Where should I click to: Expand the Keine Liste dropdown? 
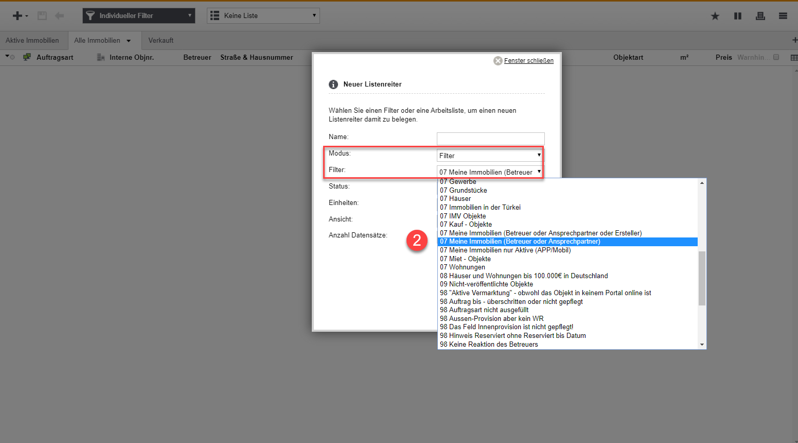coord(263,16)
